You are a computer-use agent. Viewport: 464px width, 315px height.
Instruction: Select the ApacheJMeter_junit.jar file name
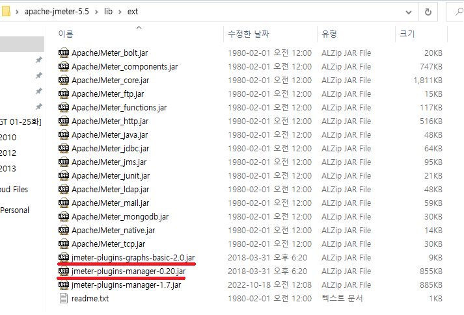(111, 176)
